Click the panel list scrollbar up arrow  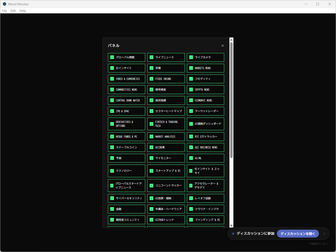[231, 40]
